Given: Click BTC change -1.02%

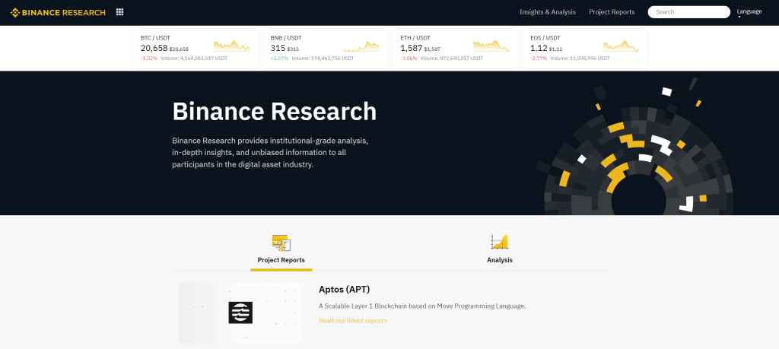Looking at the screenshot, I should point(149,58).
